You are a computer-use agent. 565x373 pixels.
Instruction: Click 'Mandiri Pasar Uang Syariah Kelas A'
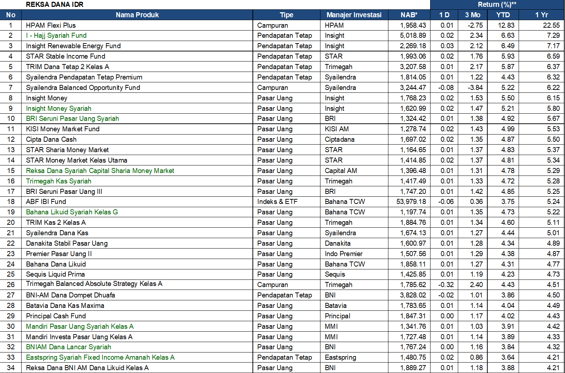tap(80, 326)
